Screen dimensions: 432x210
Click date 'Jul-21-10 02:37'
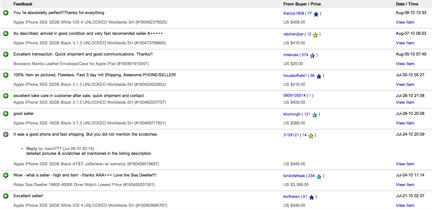[x=410, y=196]
